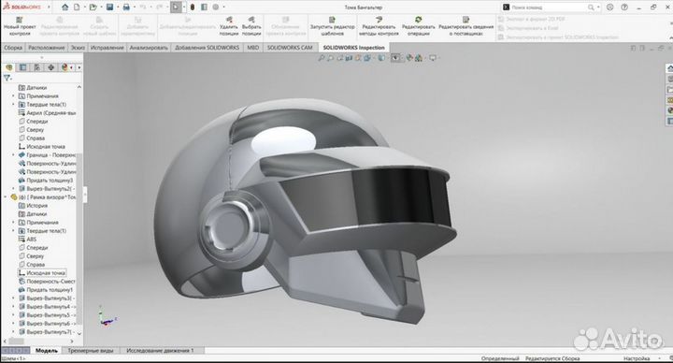
Task: Switch to the Эскиз ribbon tab
Action: point(78,48)
